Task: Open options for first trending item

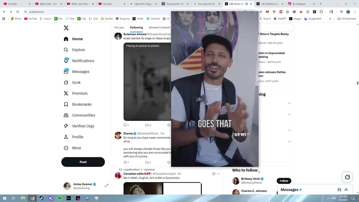Action: click(x=289, y=103)
